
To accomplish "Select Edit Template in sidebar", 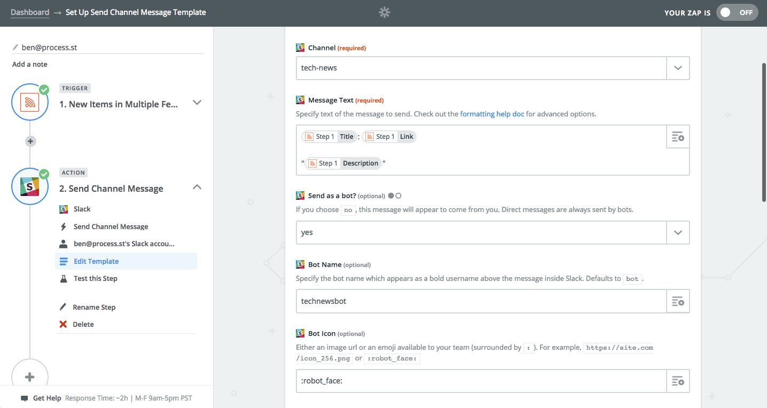I will (96, 262).
